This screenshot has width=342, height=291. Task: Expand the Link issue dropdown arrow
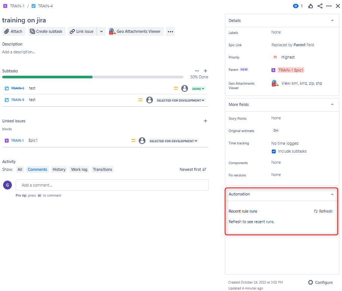(101, 31)
